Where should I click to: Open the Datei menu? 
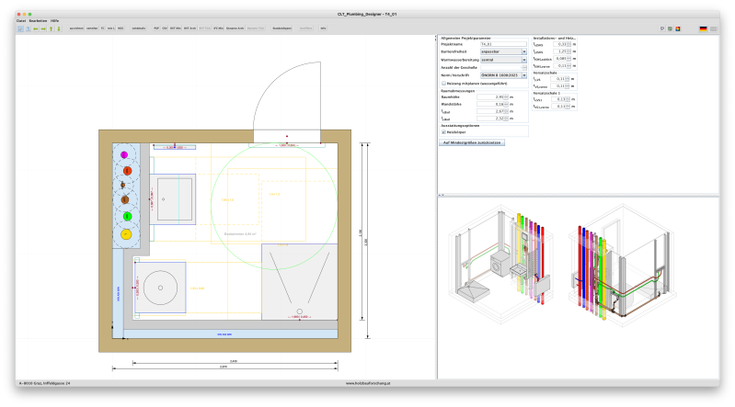point(20,19)
